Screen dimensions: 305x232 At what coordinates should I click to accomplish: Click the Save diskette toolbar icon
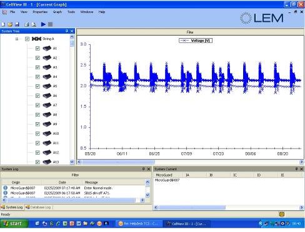pyautogui.click(x=17, y=24)
